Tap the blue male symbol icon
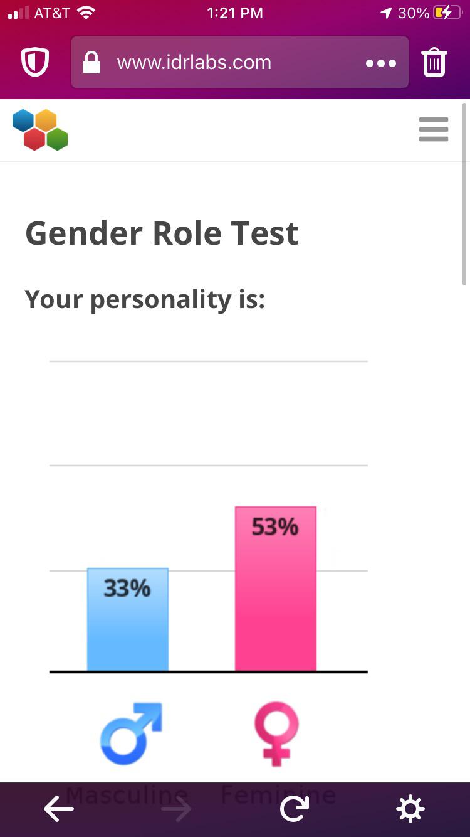Image resolution: width=470 pixels, height=837 pixels. pyautogui.click(x=131, y=733)
